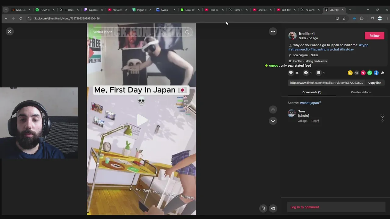Get embed code with the embed icon
The width and height of the screenshot is (390, 219).
point(356,73)
